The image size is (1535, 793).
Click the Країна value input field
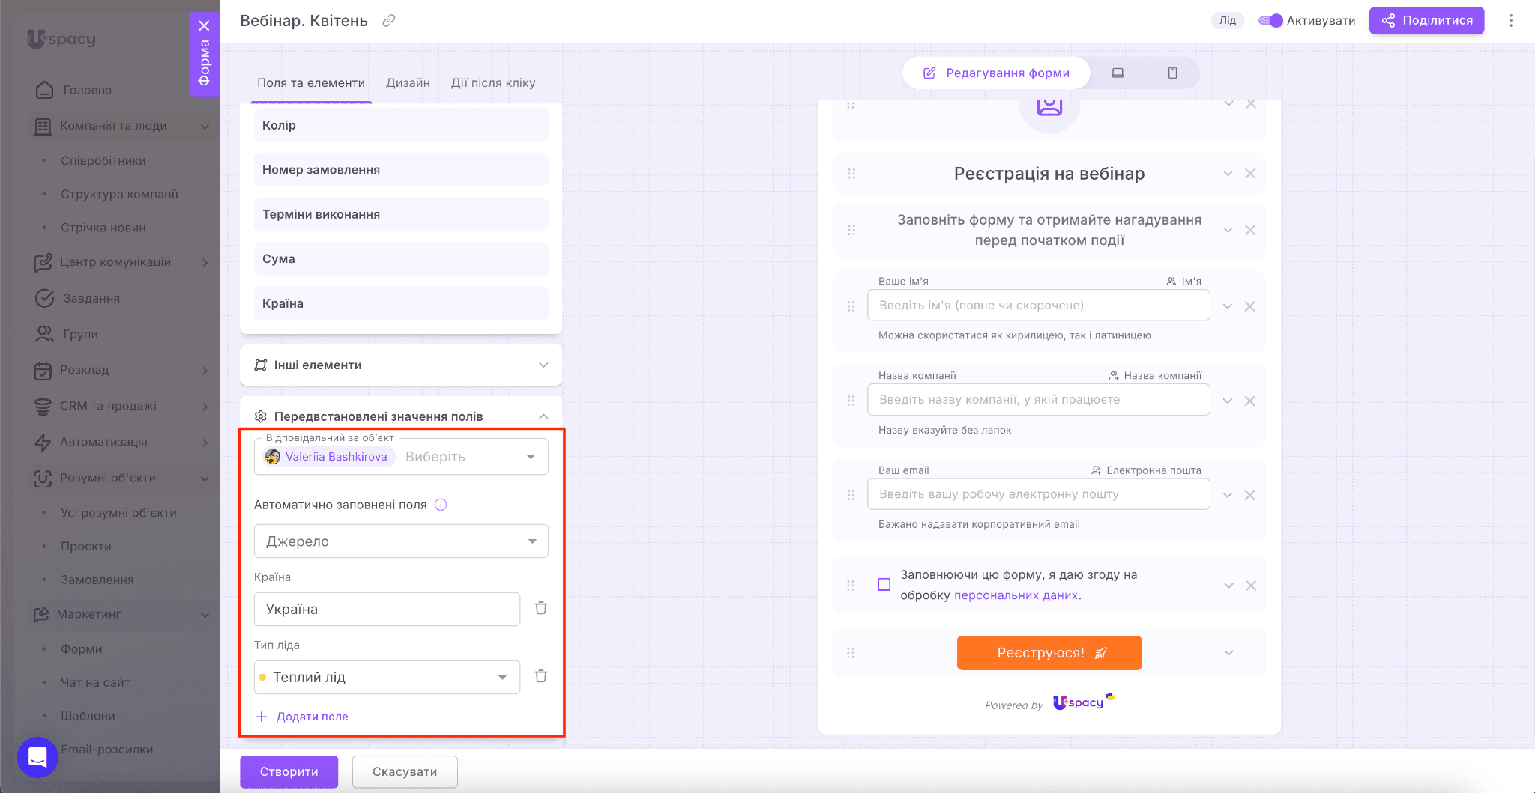387,609
